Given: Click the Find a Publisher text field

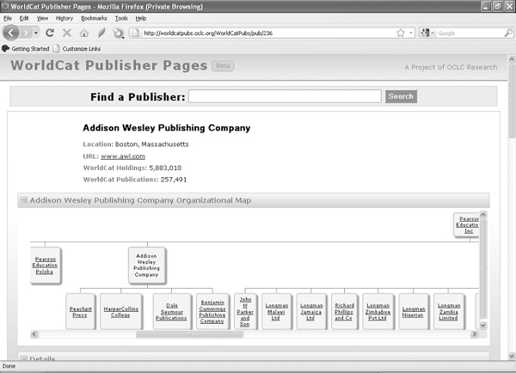Looking at the screenshot, I should (285, 96).
